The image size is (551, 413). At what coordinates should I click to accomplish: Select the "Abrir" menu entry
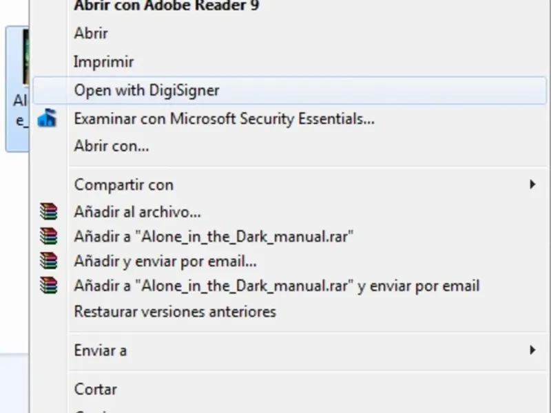(x=91, y=33)
